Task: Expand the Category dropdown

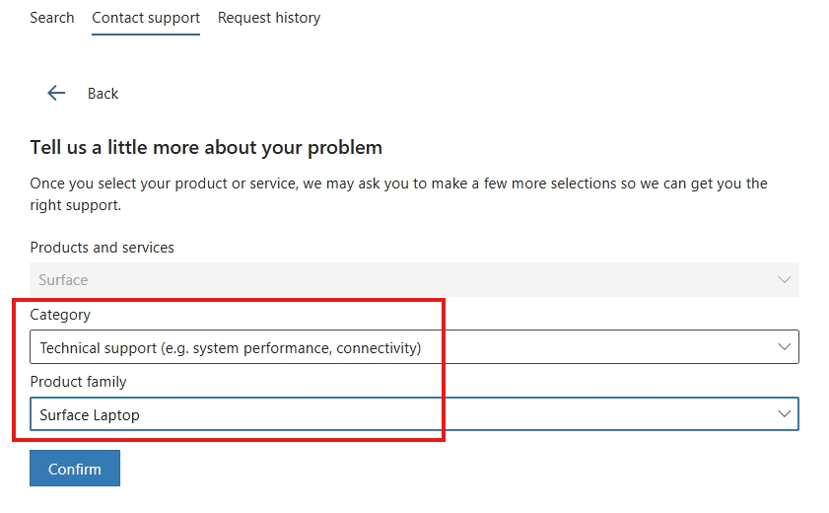Action: click(x=414, y=347)
